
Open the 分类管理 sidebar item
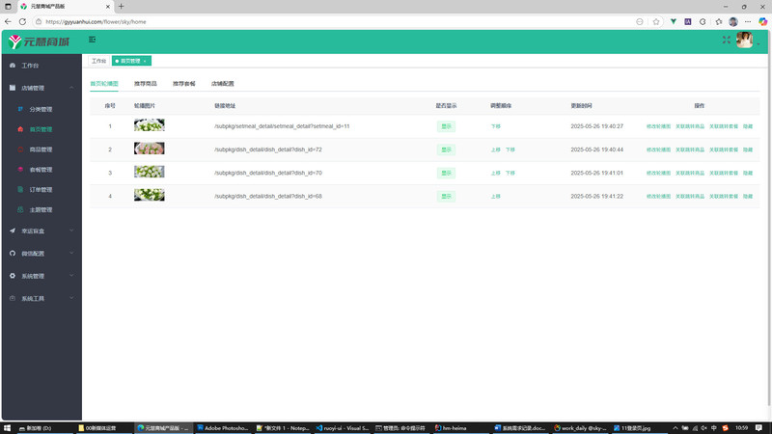click(x=41, y=109)
